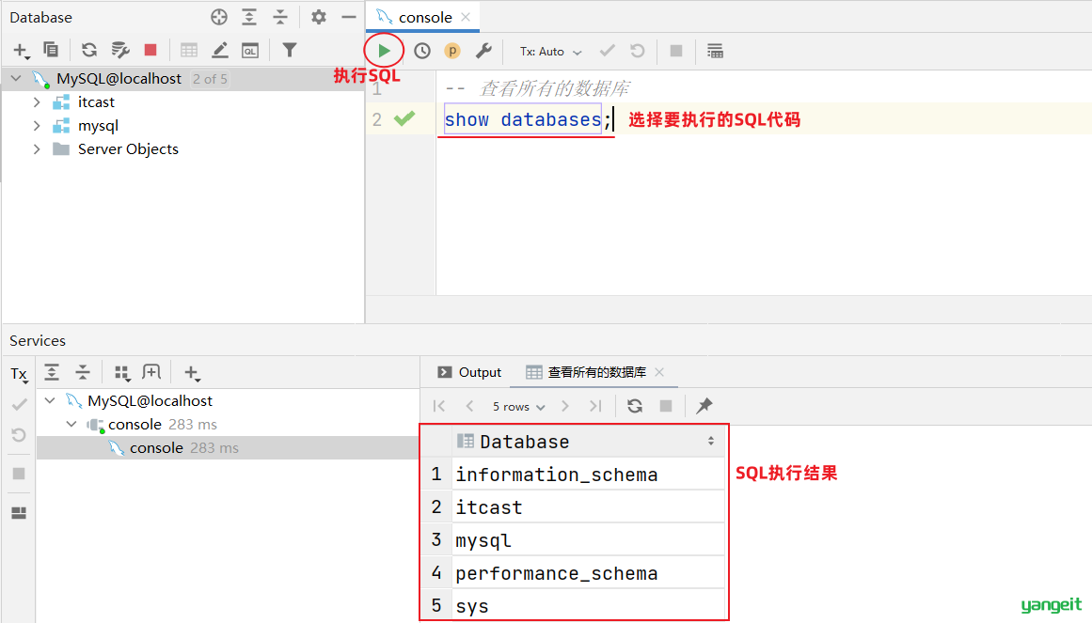Go to next page of results
This screenshot has height=623, width=1092.
[x=564, y=406]
